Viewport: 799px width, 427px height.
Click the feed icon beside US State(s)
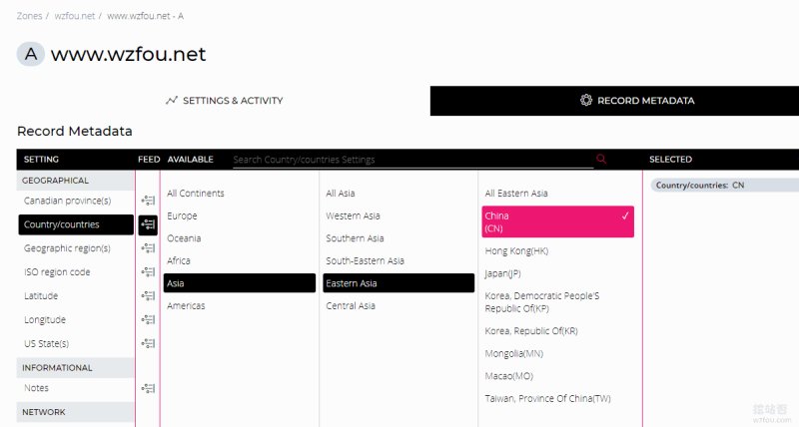coord(148,343)
